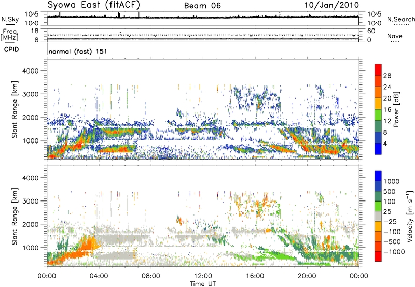Click the '−1000' velocity colour bar label
415x287 pixels.
(x=394, y=252)
